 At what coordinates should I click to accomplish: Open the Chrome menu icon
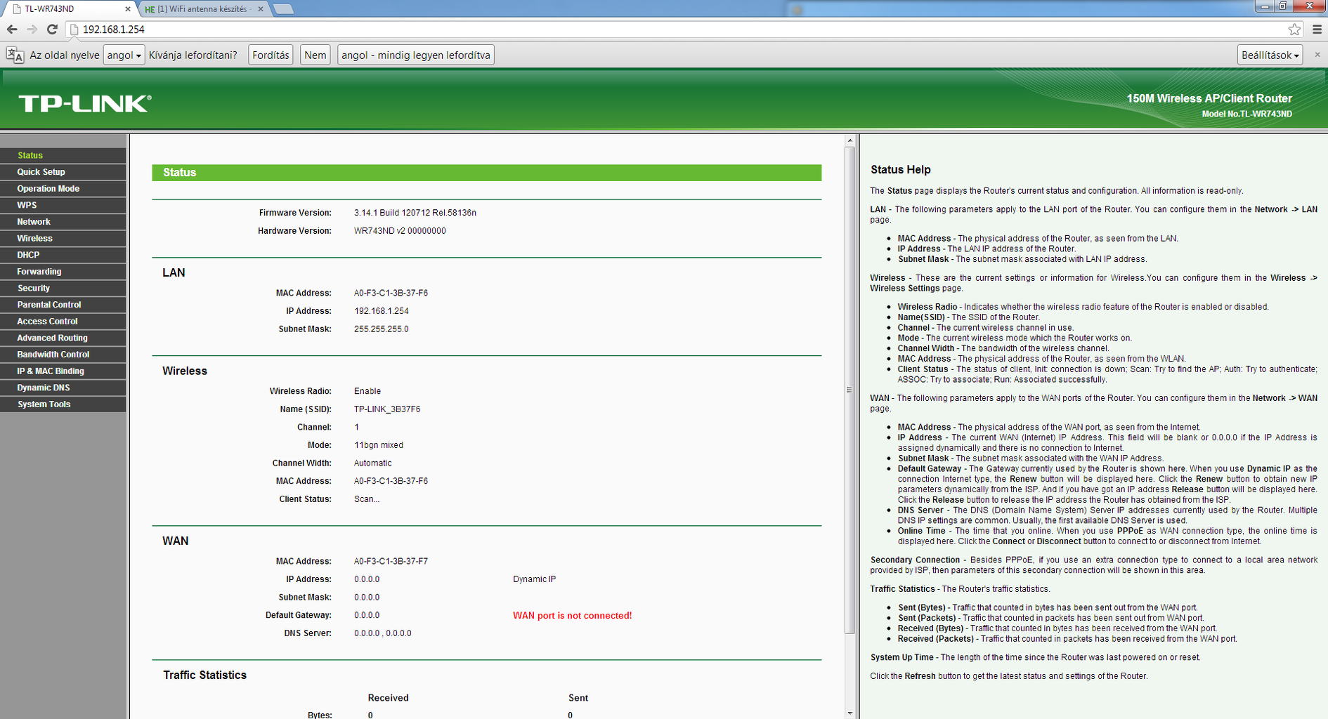click(1317, 29)
